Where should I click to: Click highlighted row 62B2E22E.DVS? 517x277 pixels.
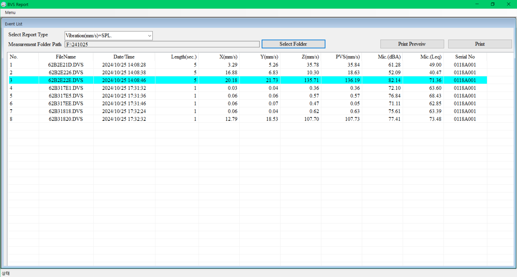(66, 80)
